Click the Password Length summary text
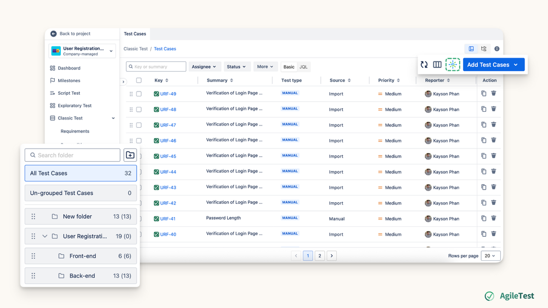This screenshot has width=548, height=308. tap(223, 218)
